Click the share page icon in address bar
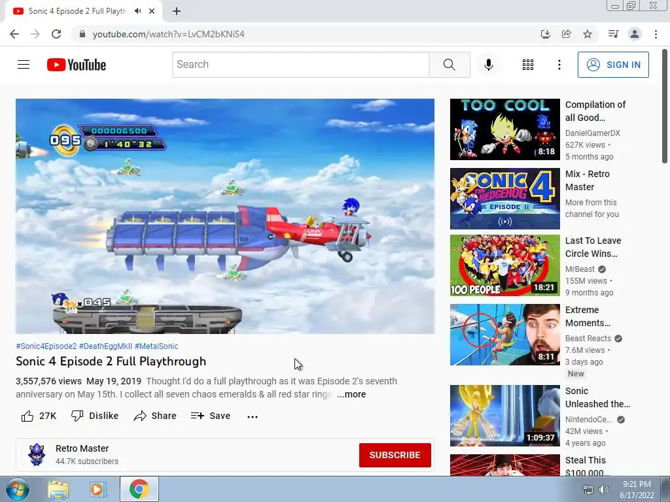 566,34
